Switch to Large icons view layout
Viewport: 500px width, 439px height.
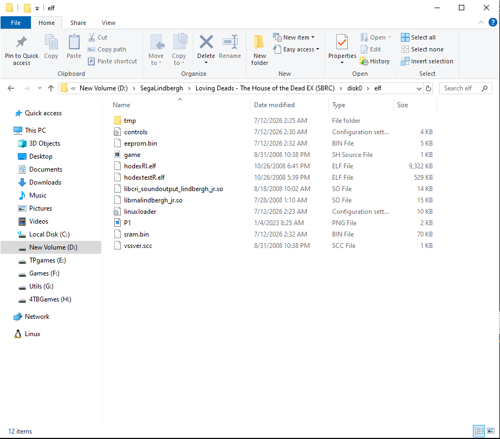click(x=491, y=431)
